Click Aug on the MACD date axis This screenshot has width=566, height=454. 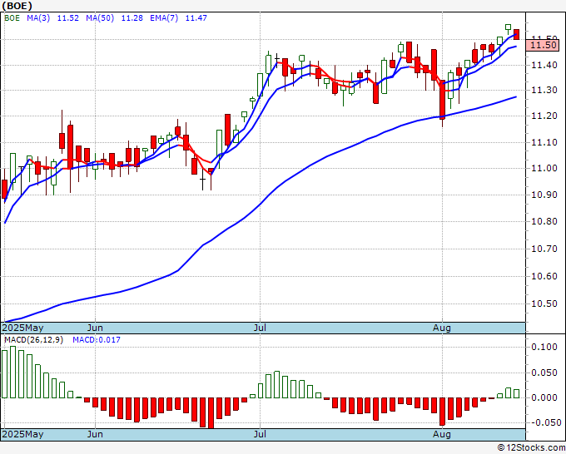pyautogui.click(x=442, y=434)
